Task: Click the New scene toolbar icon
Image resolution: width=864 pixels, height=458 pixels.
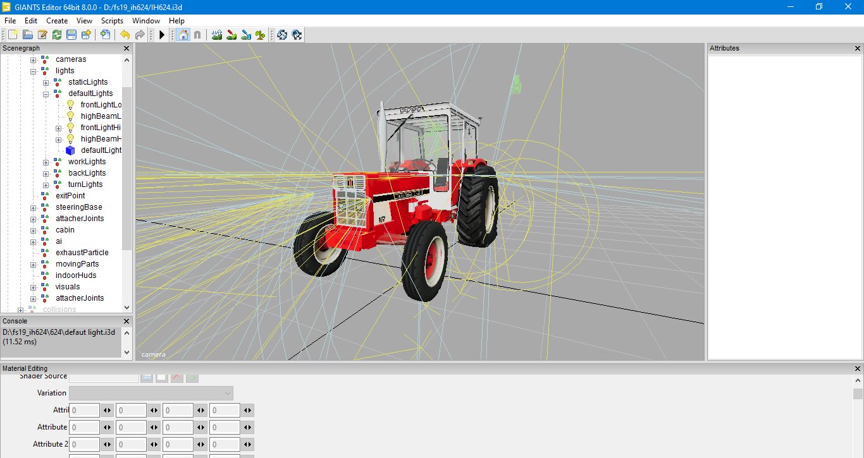Action: pyautogui.click(x=13, y=35)
